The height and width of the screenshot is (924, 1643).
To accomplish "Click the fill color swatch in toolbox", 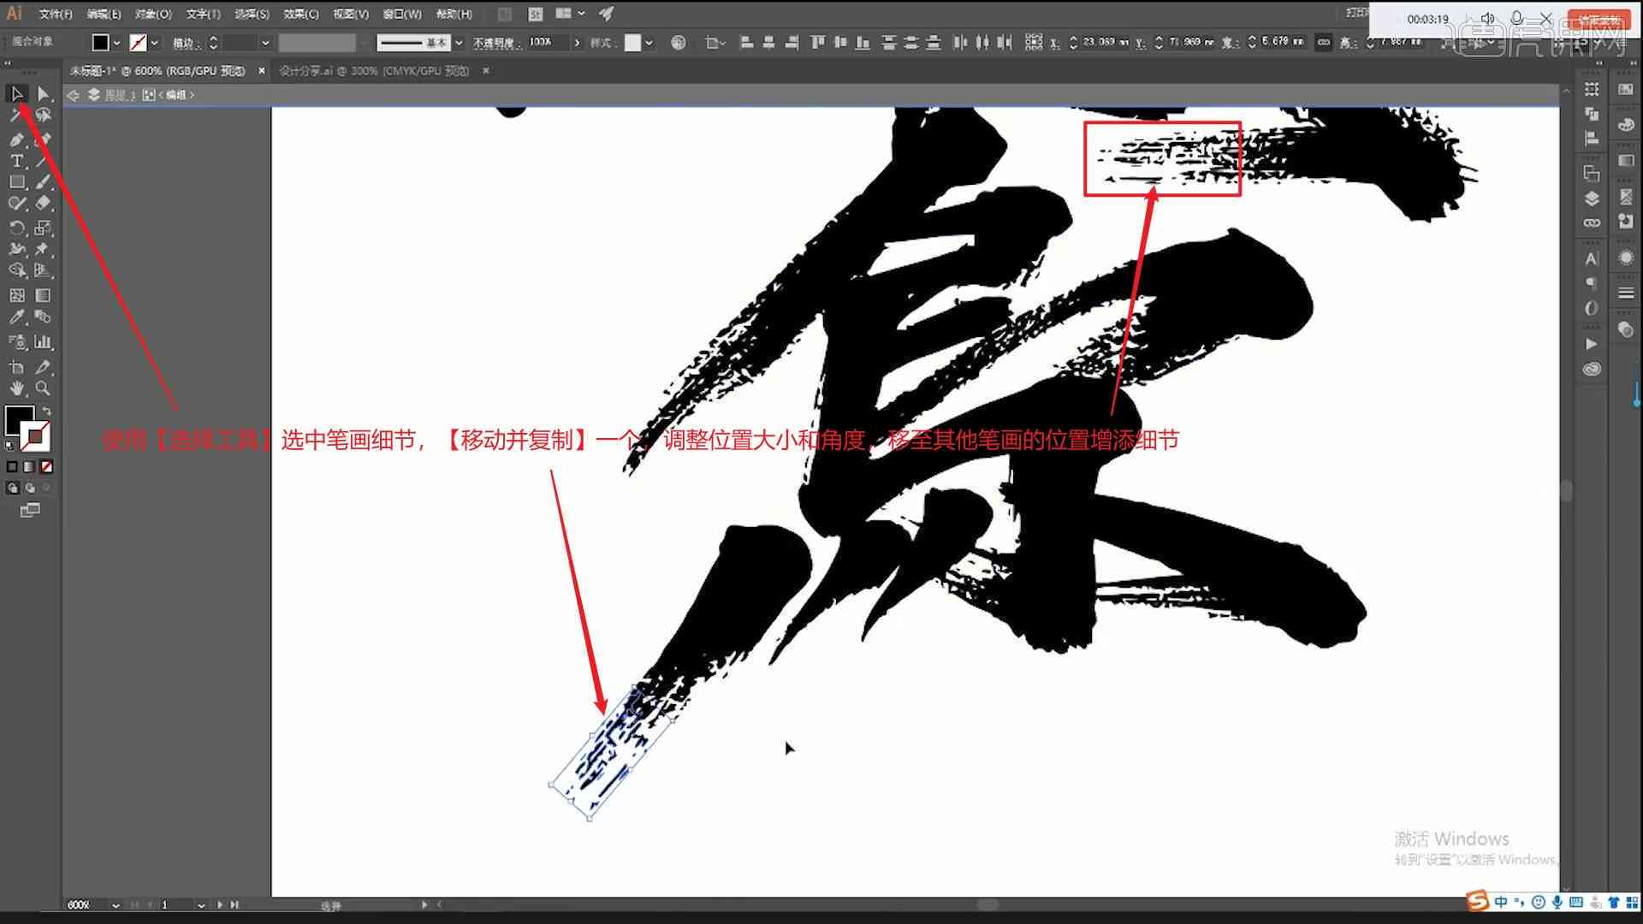I will point(20,421).
